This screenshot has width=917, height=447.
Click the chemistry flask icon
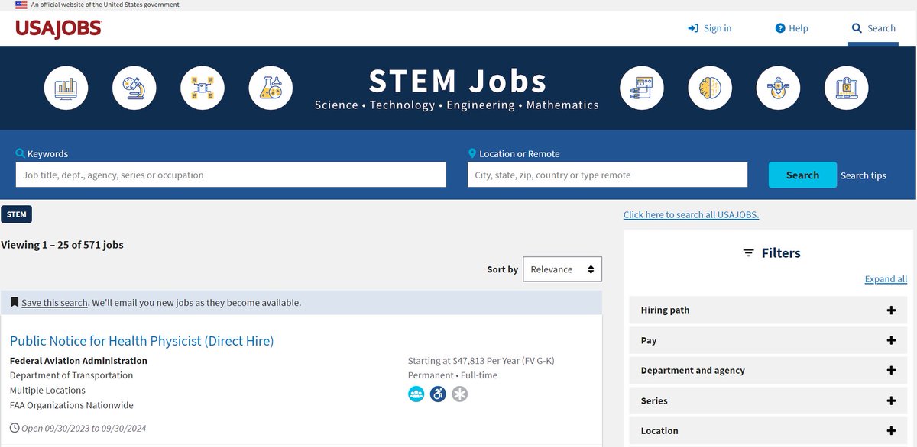(271, 88)
